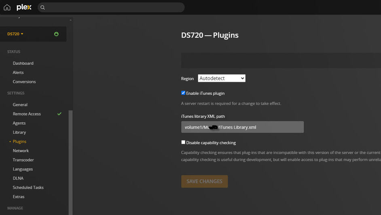Image resolution: width=381 pixels, height=215 pixels.
Task: Open Extras settings
Action: pyautogui.click(x=19, y=197)
